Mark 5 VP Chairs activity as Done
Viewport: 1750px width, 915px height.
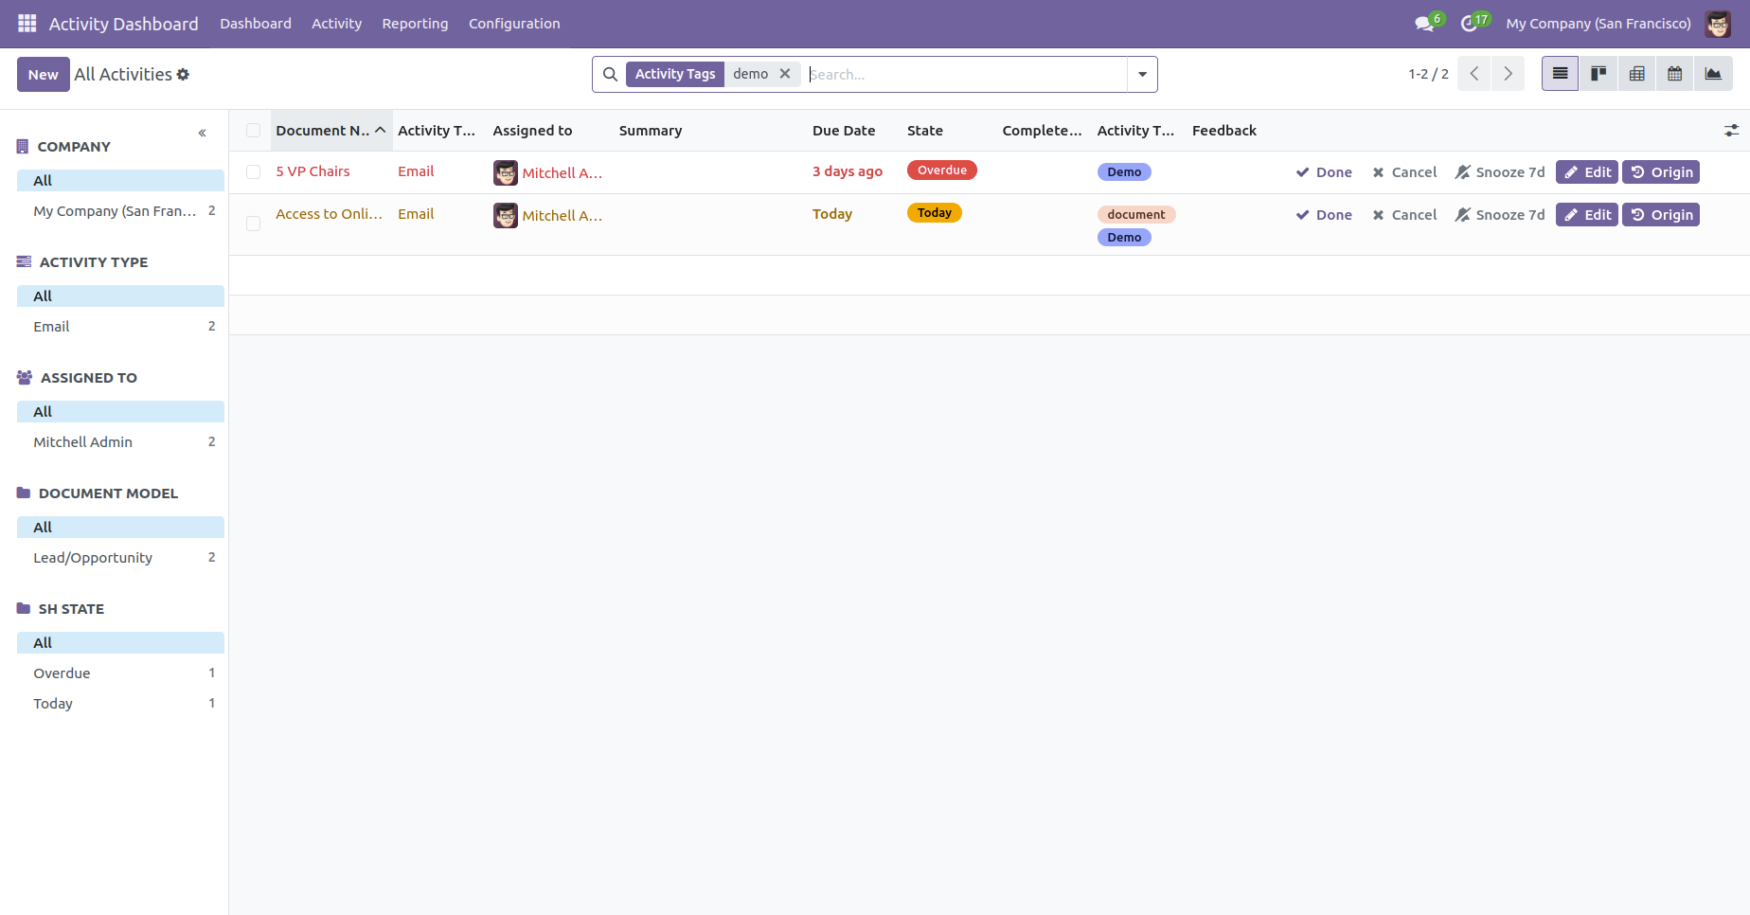click(x=1324, y=172)
